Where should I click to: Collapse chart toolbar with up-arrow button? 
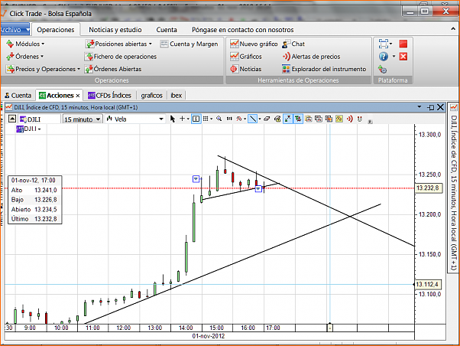[x=12, y=119]
